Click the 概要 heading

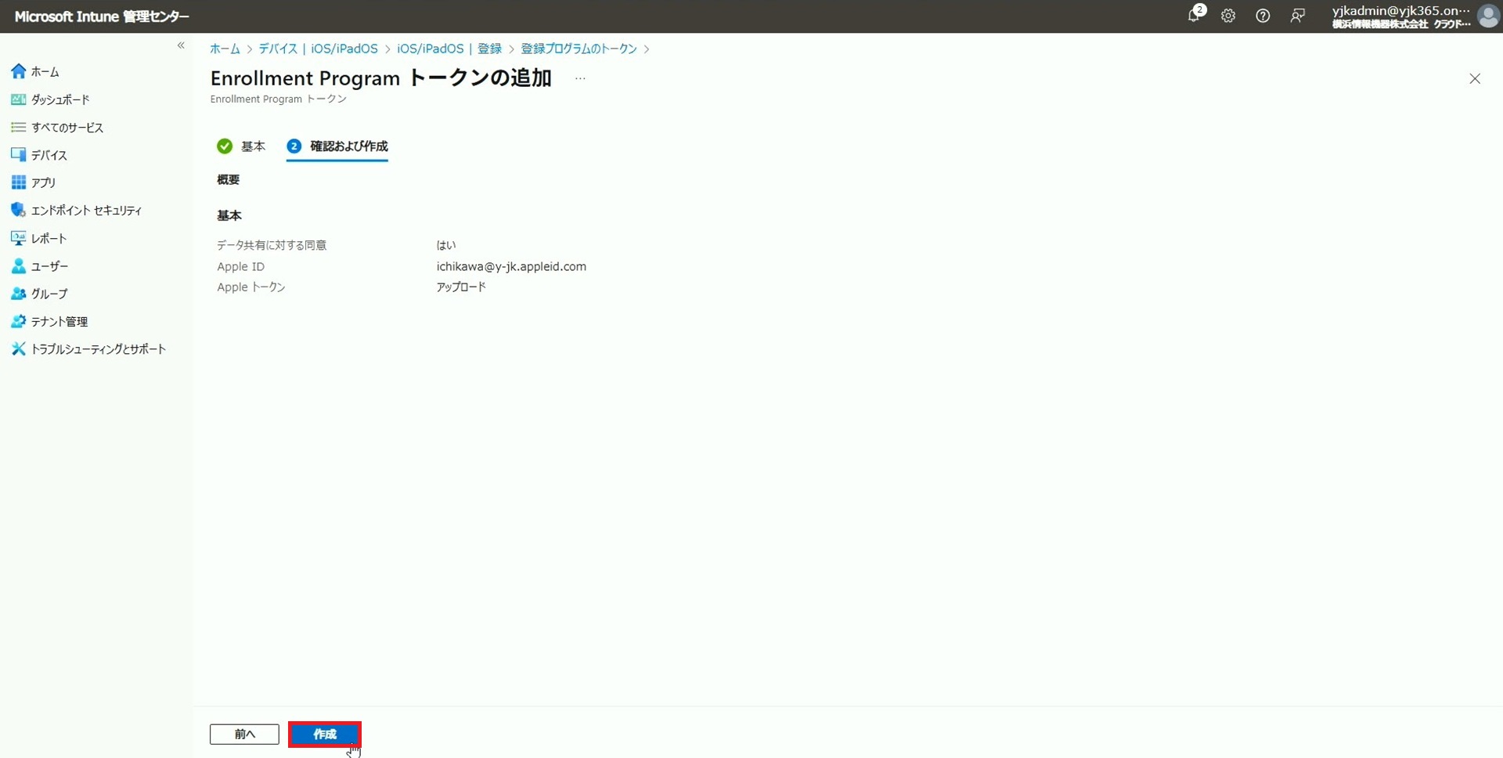[229, 180]
